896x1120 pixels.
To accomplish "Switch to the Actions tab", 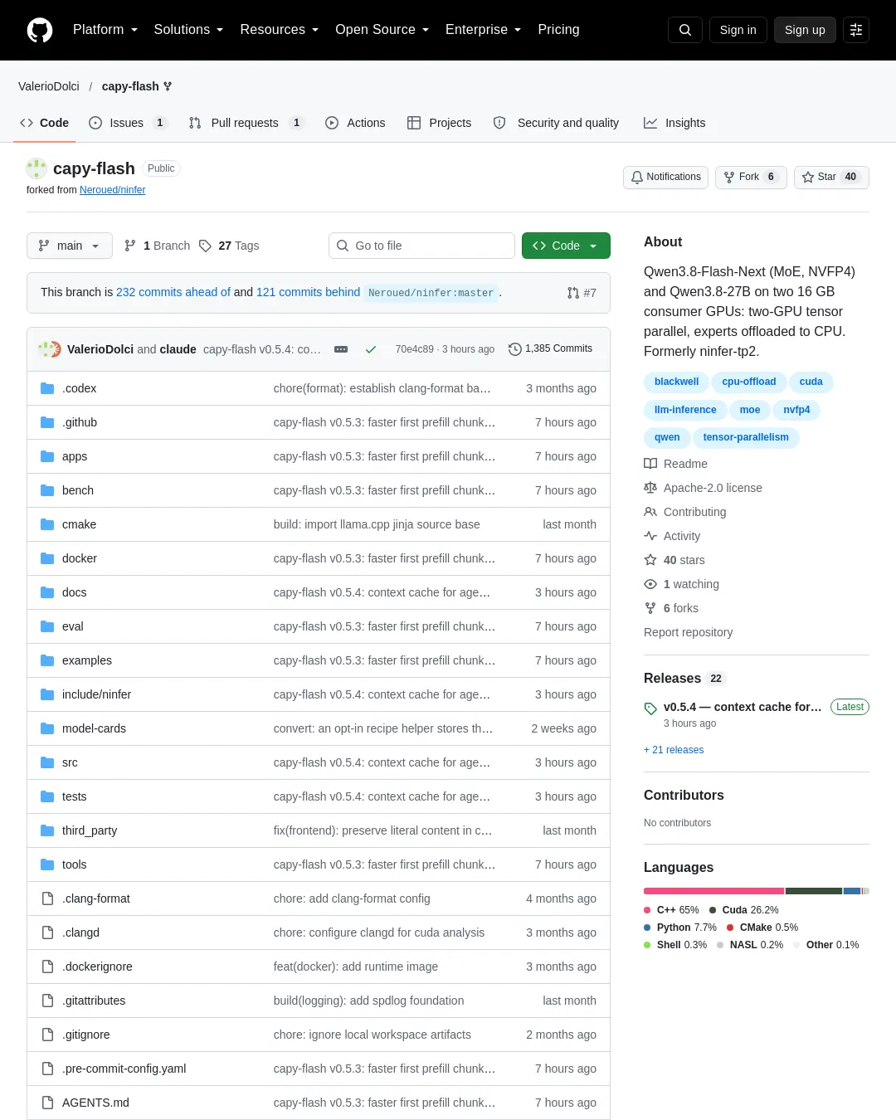I will (355, 123).
